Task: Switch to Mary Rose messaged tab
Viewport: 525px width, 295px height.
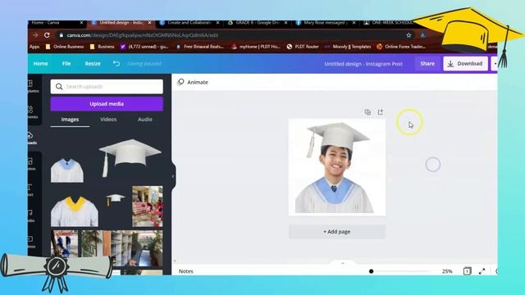Action: 325,23
